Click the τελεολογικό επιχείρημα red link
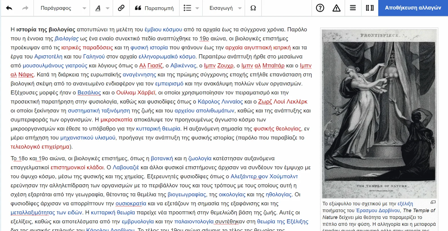The height and width of the screenshot is (231, 448). 40,147
